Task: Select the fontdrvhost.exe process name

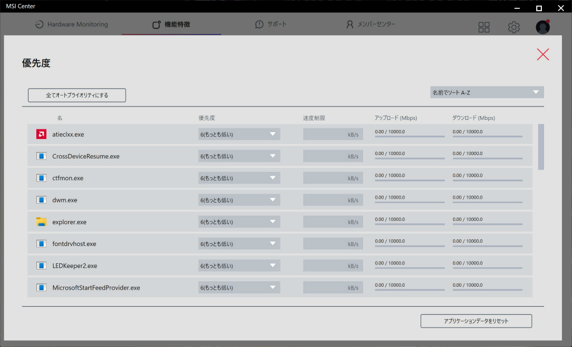Action: tap(74, 244)
